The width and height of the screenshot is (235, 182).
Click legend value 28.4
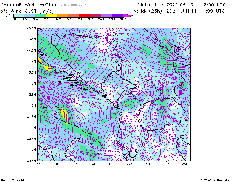(x=112, y=19)
